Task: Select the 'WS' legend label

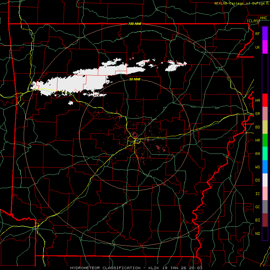Action: 257,167
